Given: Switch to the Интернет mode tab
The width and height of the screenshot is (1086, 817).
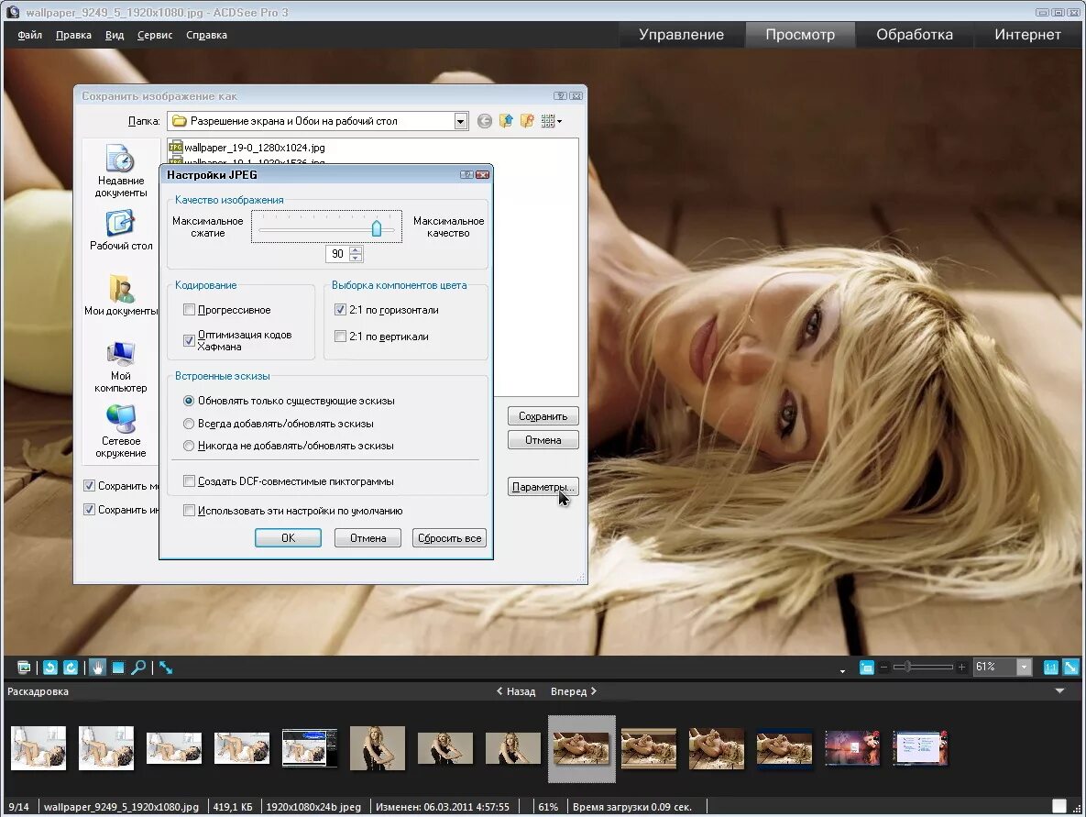Looking at the screenshot, I should (1028, 35).
